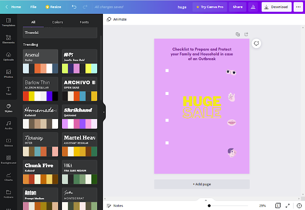
Task: Open the File menu
Action: point(33,7)
